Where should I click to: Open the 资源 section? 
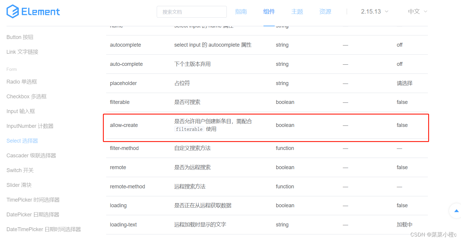[x=325, y=12]
